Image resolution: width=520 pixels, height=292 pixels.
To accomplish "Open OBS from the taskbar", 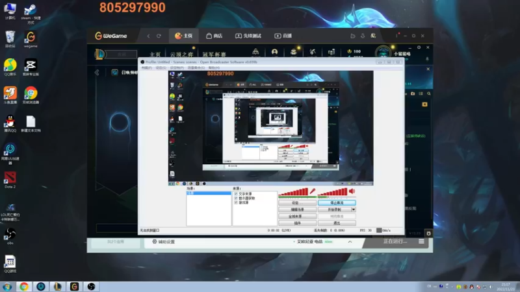I will point(91,286).
